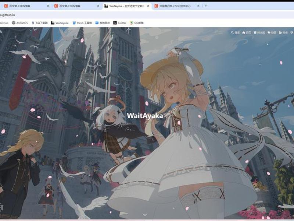Open the B站下载器 bookmark
The image size is (294, 221).
tap(40, 23)
